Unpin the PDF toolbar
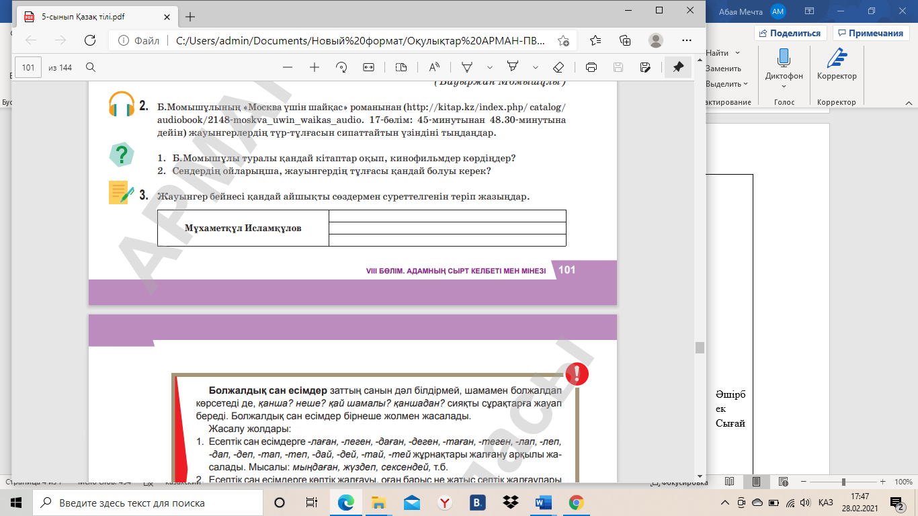Viewport: 918px width, 516px height. click(678, 67)
